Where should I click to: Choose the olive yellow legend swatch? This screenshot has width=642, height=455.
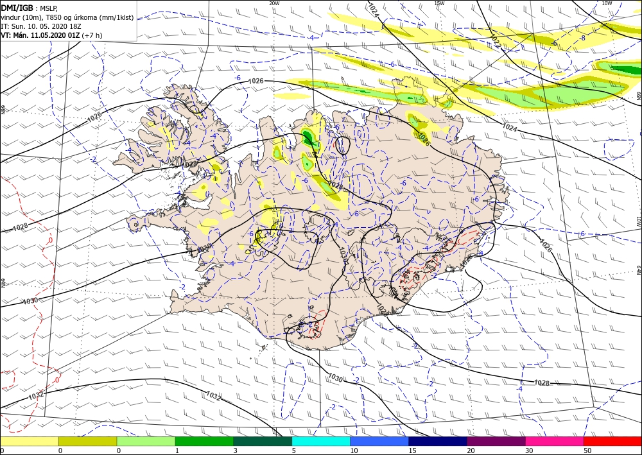pos(87,441)
